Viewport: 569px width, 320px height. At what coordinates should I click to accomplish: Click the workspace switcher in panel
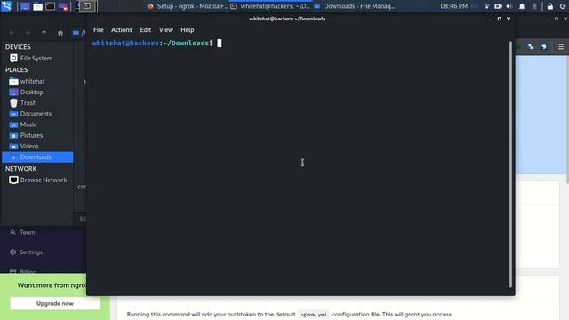click(x=86, y=6)
